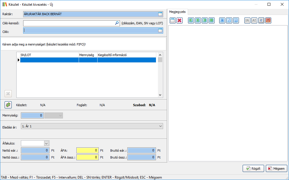Viewport: 289px width, 180px height.
Task: Click the search magnifier in Cikk-kereső
Action: (x=117, y=23)
